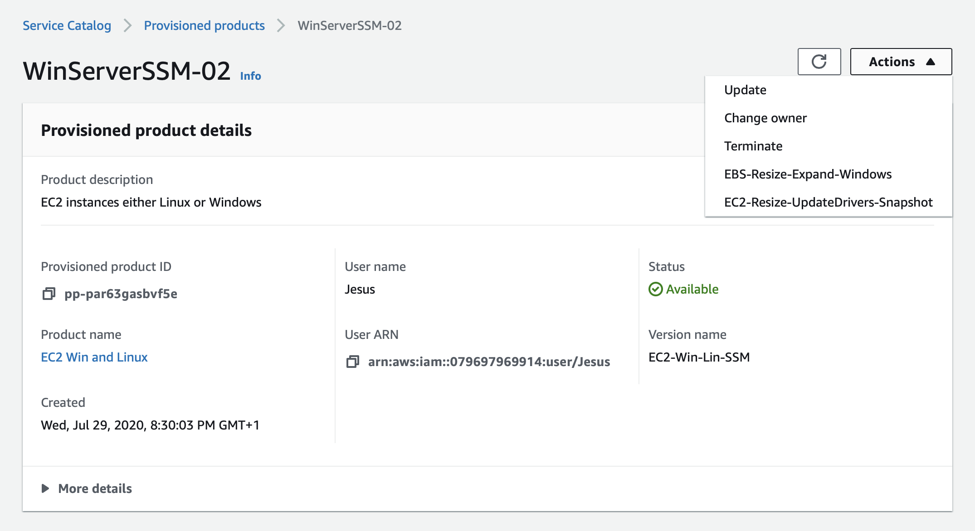Select Change owner from the menu
975x531 pixels.
pos(765,118)
